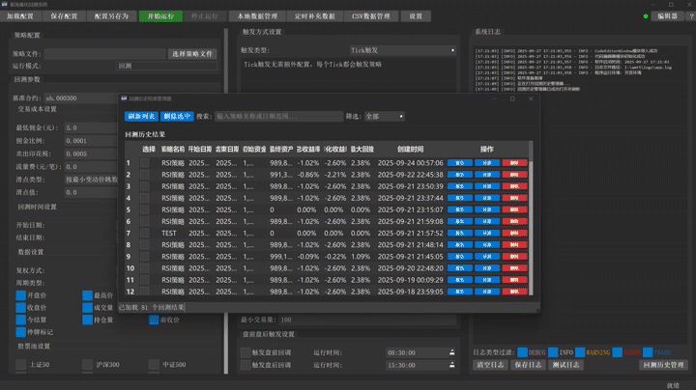
Task: Click the results table vertical scrollbar
Action: click(x=529, y=224)
